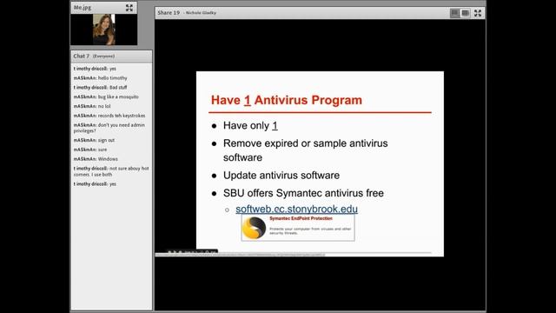Open the softweb.cc.stonybrook.edu link
This screenshot has height=313, width=556.
(296, 209)
